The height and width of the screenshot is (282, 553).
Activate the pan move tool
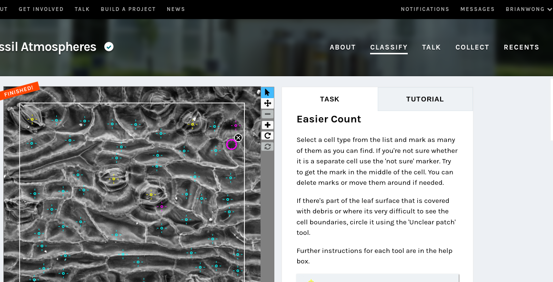click(267, 103)
